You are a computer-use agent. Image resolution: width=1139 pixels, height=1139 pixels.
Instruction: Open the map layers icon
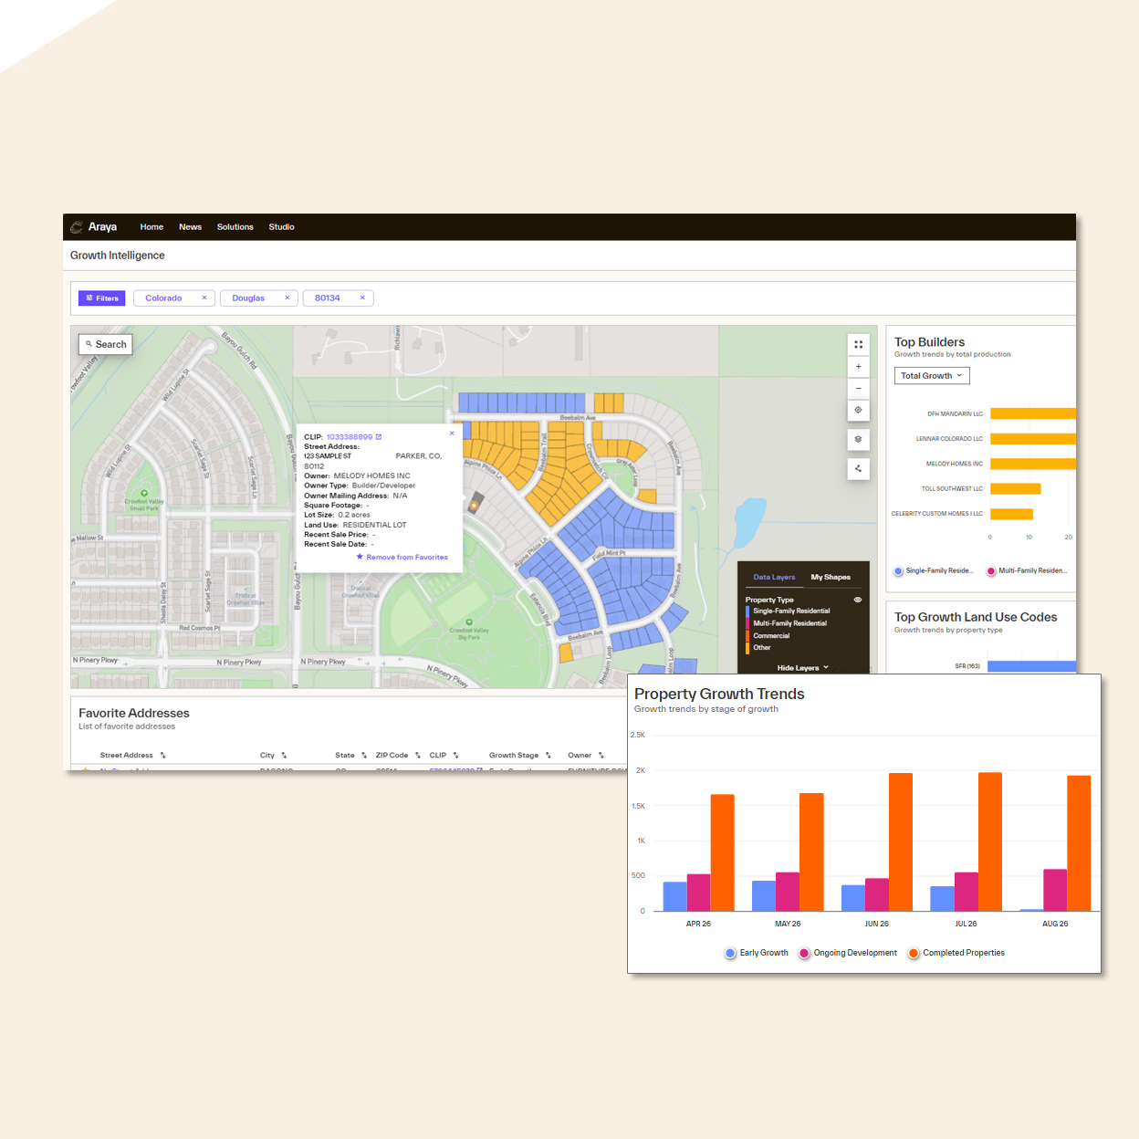[858, 440]
